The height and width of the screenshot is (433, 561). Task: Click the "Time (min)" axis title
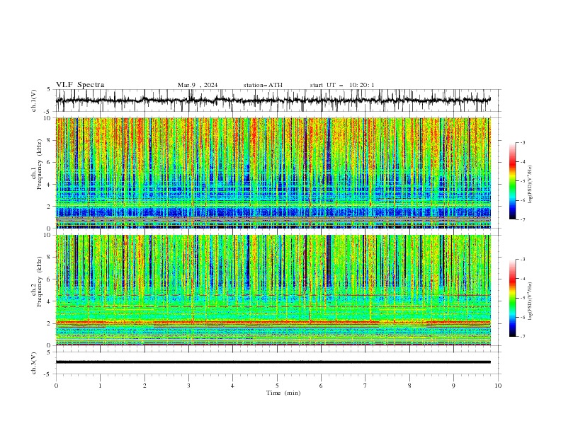click(283, 393)
